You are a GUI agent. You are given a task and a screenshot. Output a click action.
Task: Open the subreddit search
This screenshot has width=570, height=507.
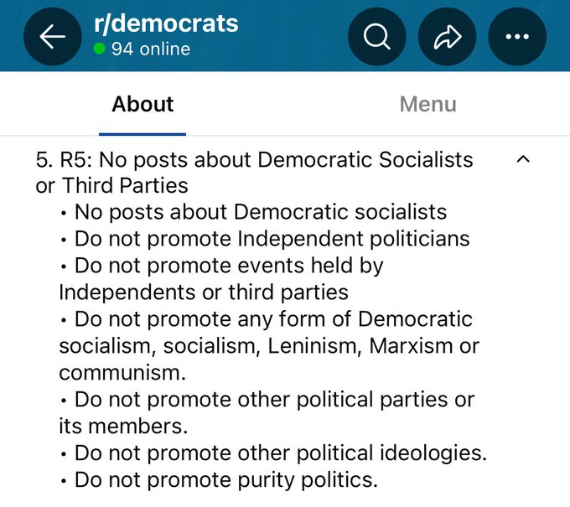coord(376,37)
